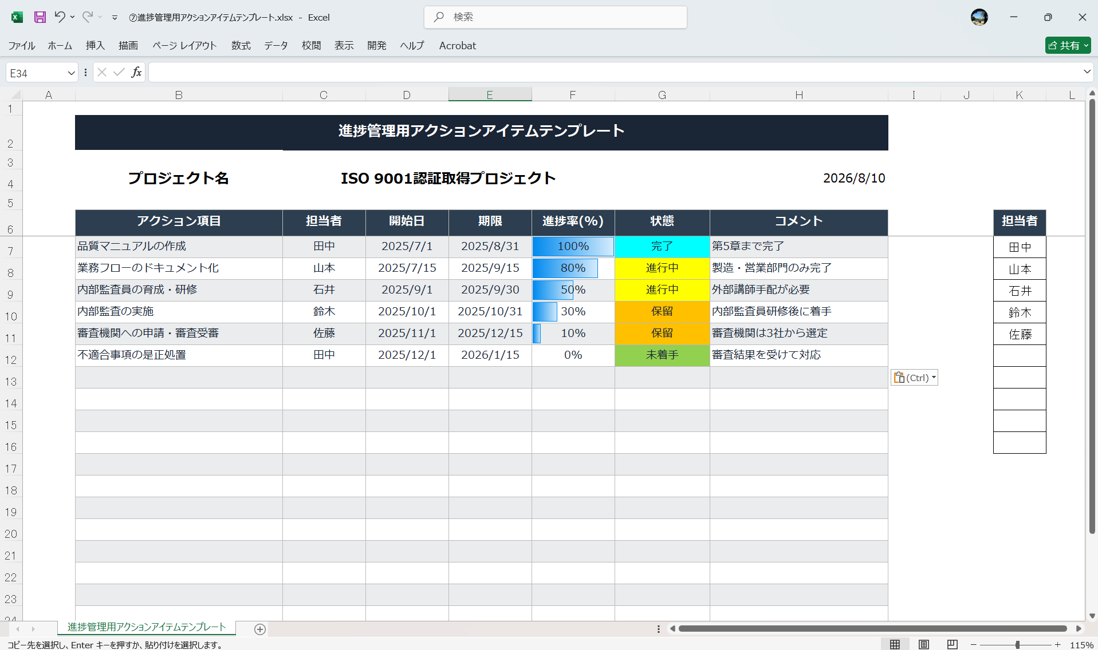Switch to the ホーム ribbon tab
The height and width of the screenshot is (650, 1098).
click(60, 46)
